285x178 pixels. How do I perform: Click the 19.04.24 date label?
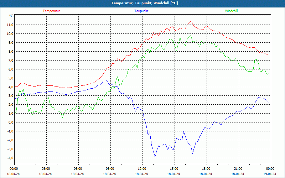click(x=270, y=174)
